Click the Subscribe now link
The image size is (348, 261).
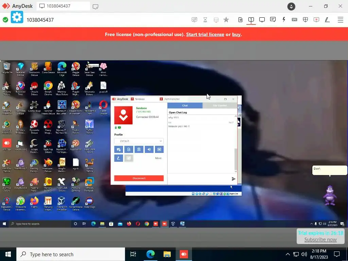[320, 240]
